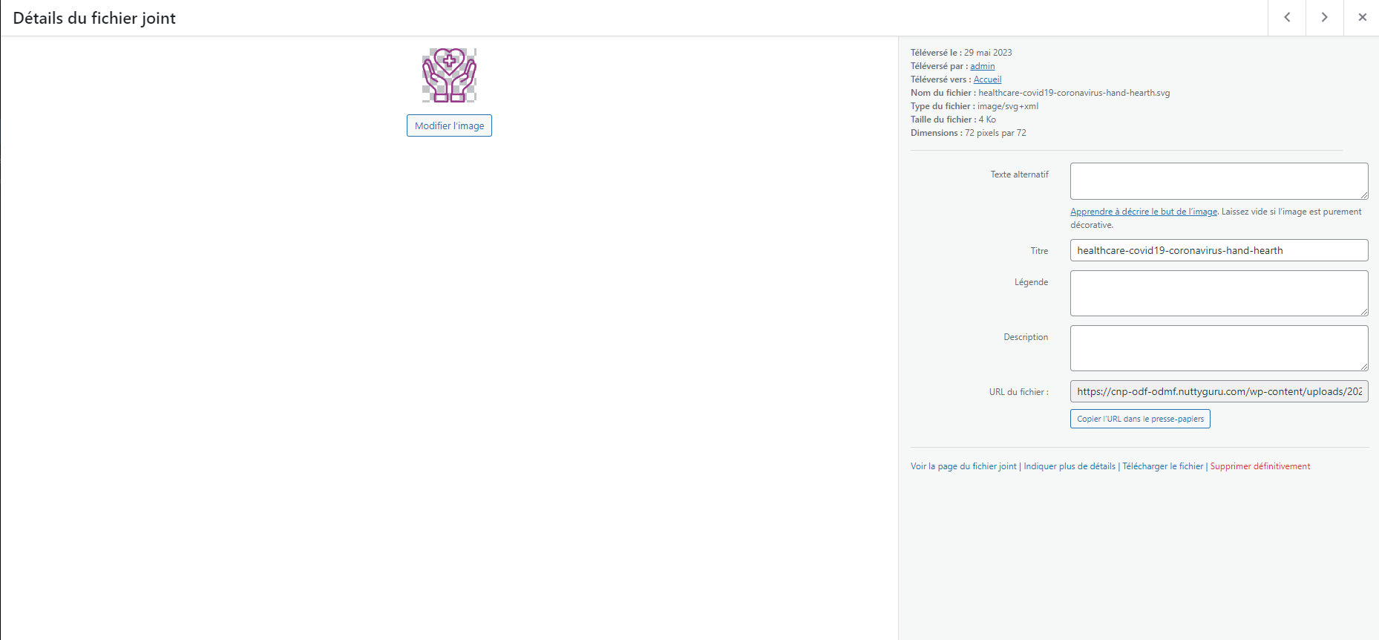Open the Apprendre à décrire le but link
The height and width of the screenshot is (640, 1379).
point(1143,212)
